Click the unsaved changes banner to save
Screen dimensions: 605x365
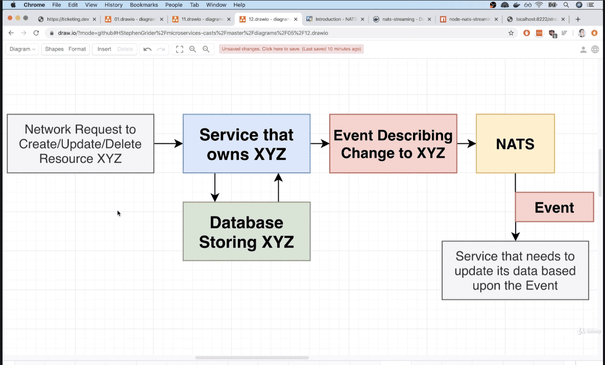(x=291, y=49)
